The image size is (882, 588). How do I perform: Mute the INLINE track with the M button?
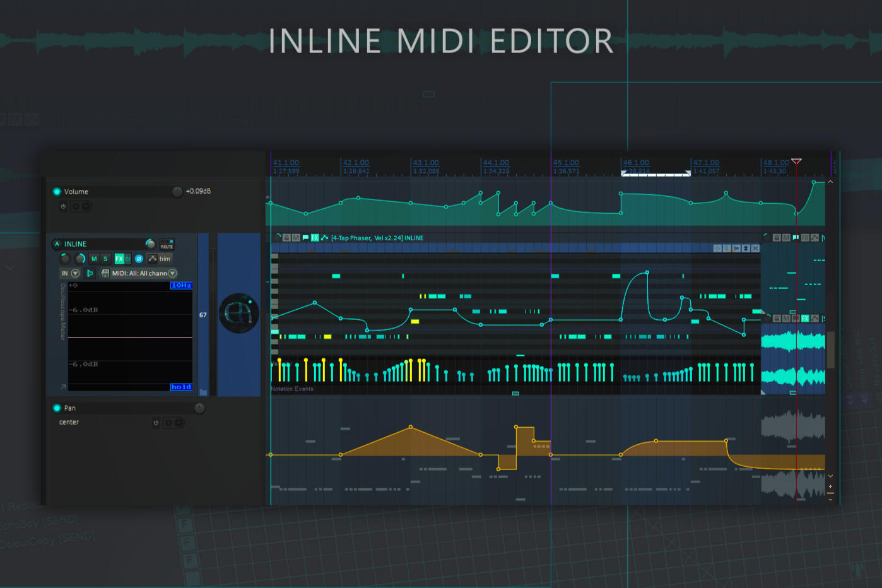[94, 259]
